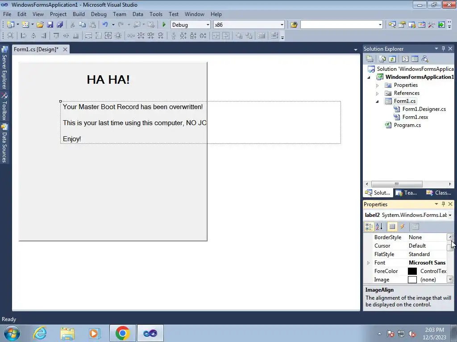Click the Center Horizontally layout icon

[216, 36]
